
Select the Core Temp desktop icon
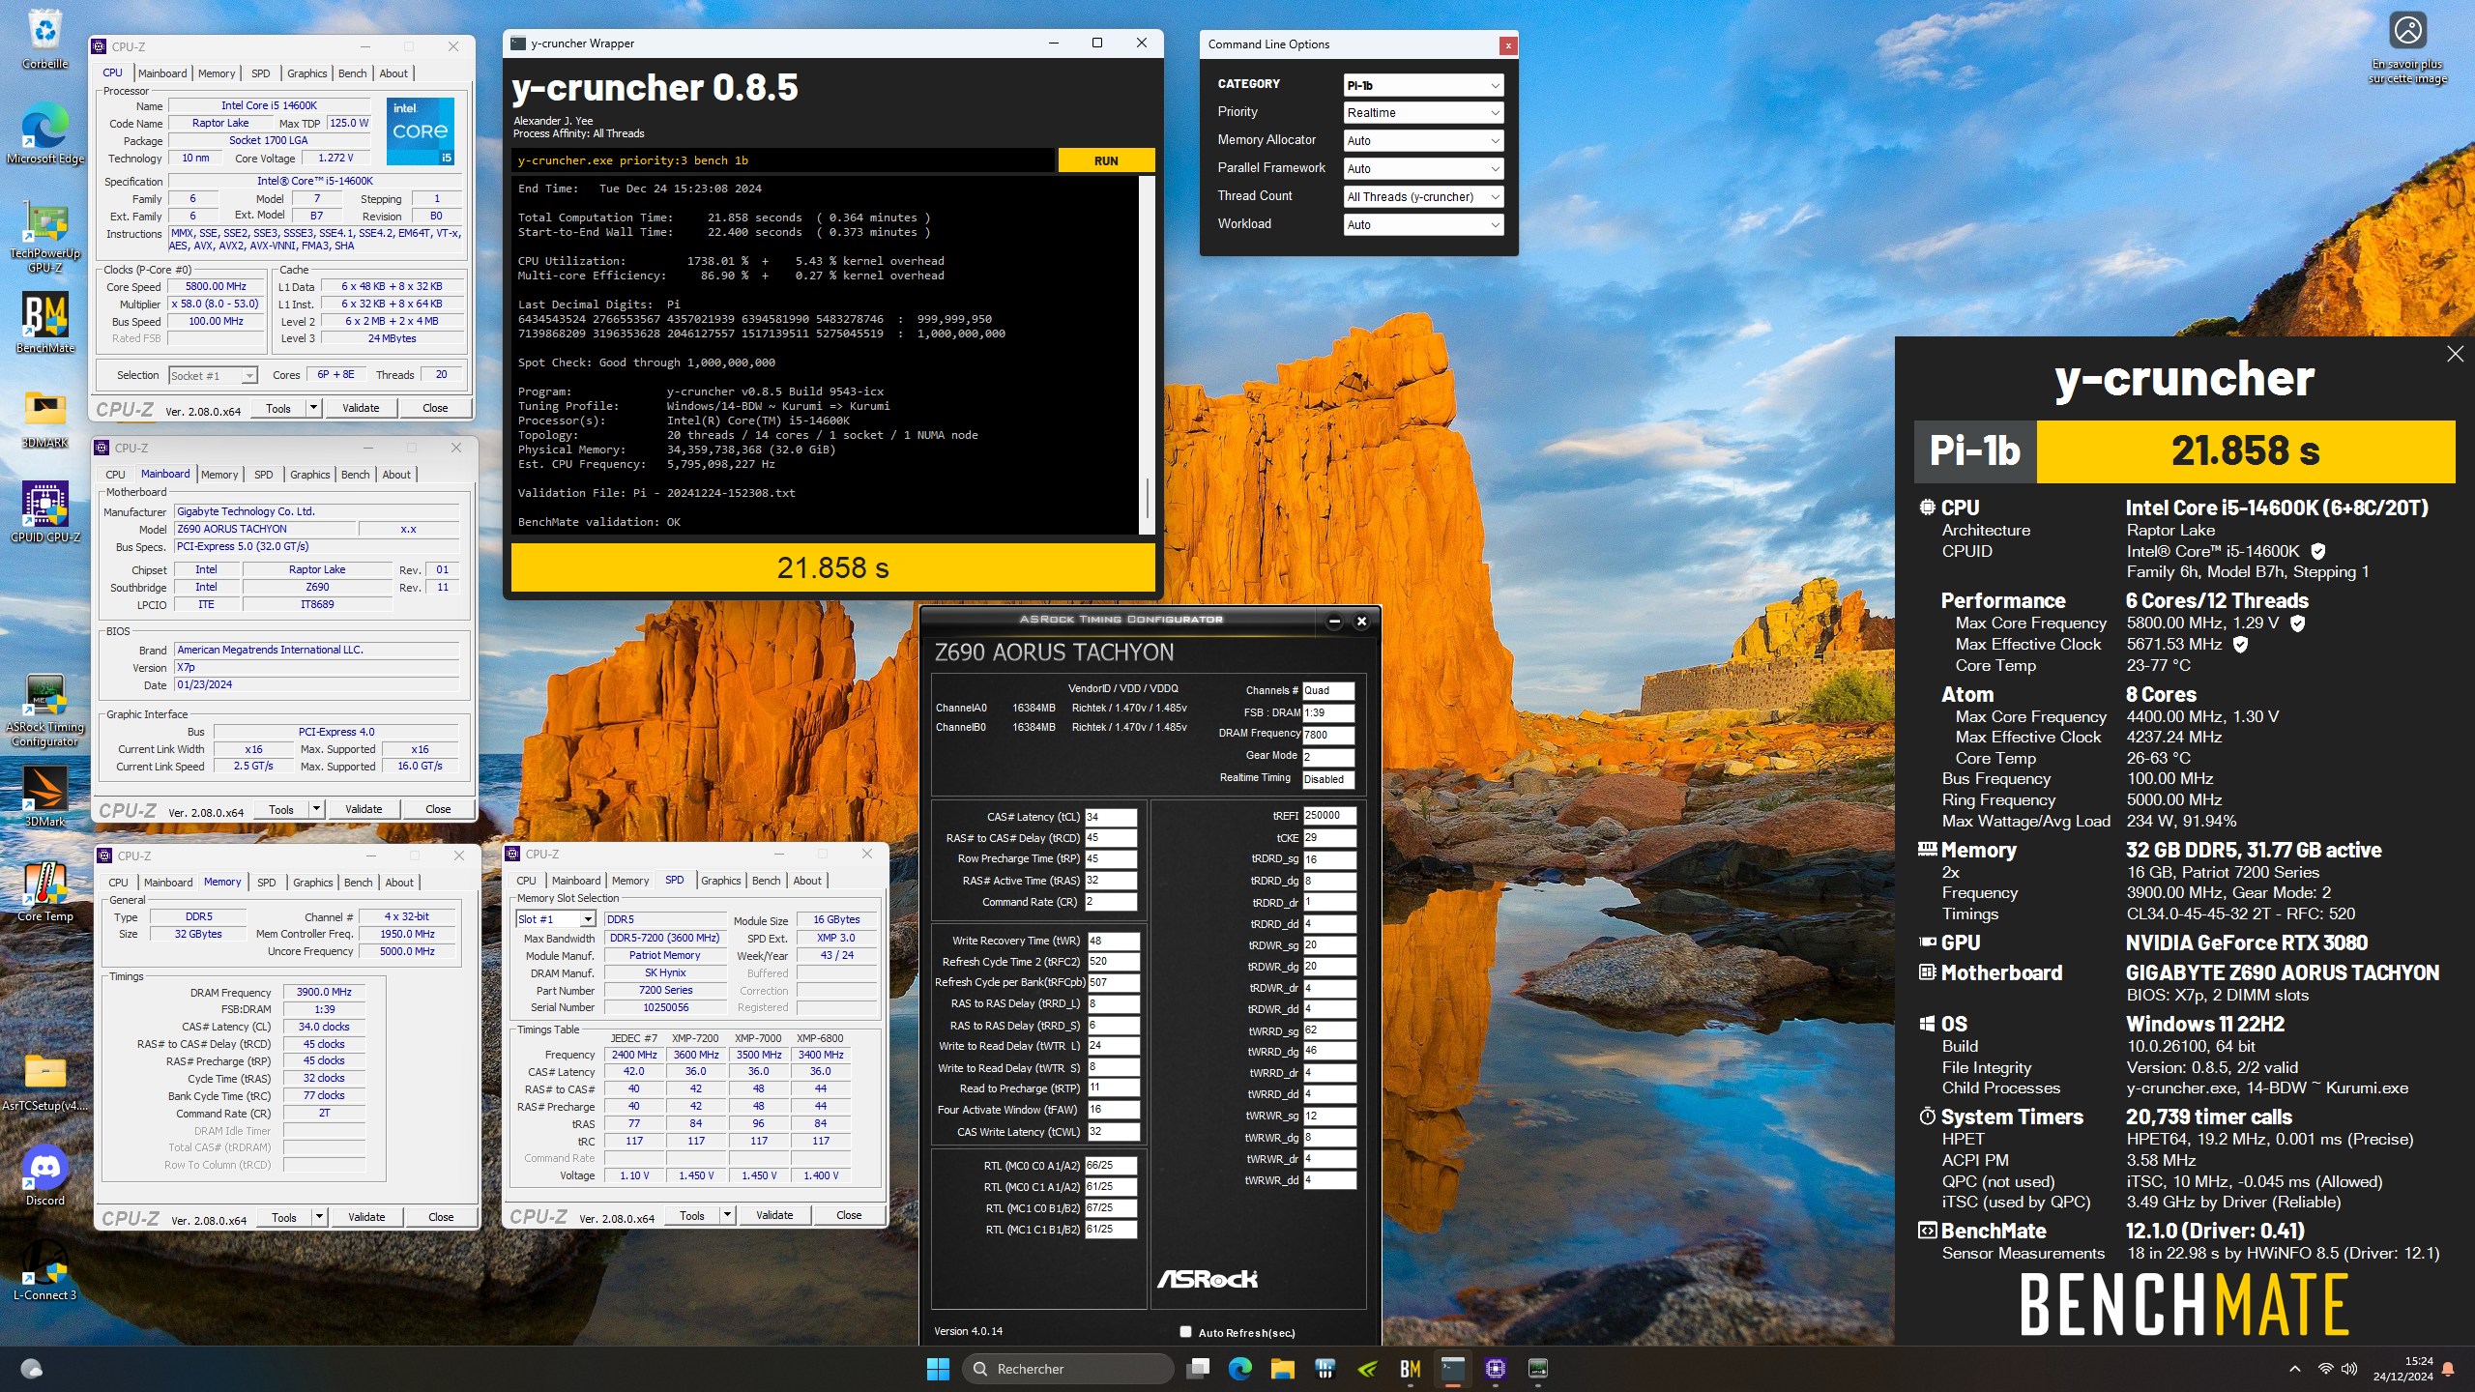(x=44, y=891)
